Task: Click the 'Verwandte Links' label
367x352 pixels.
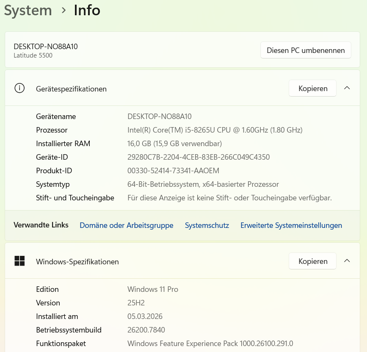Action: [x=41, y=225]
